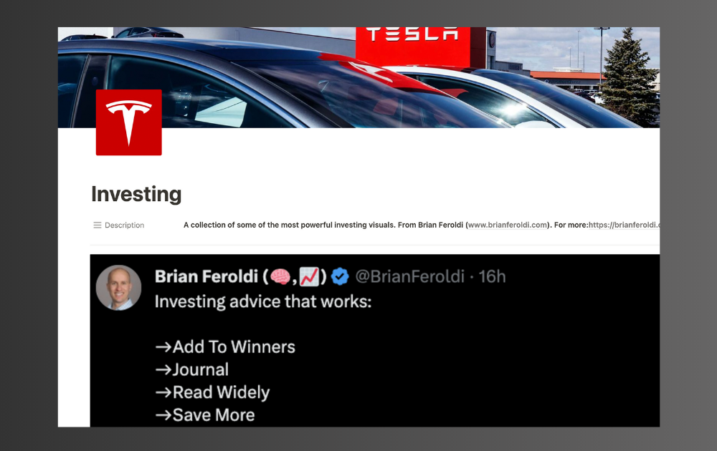Viewport: 717px width, 451px height.
Task: Open Brian Feroldi's profile avatar
Action: (118, 288)
